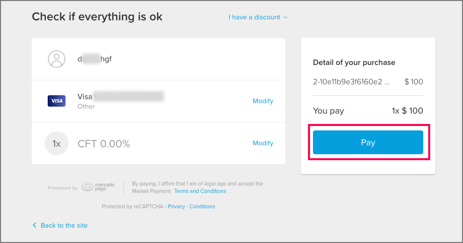Expand the 'I have a discount' dropdown
This screenshot has width=463, height=243.
258,17
